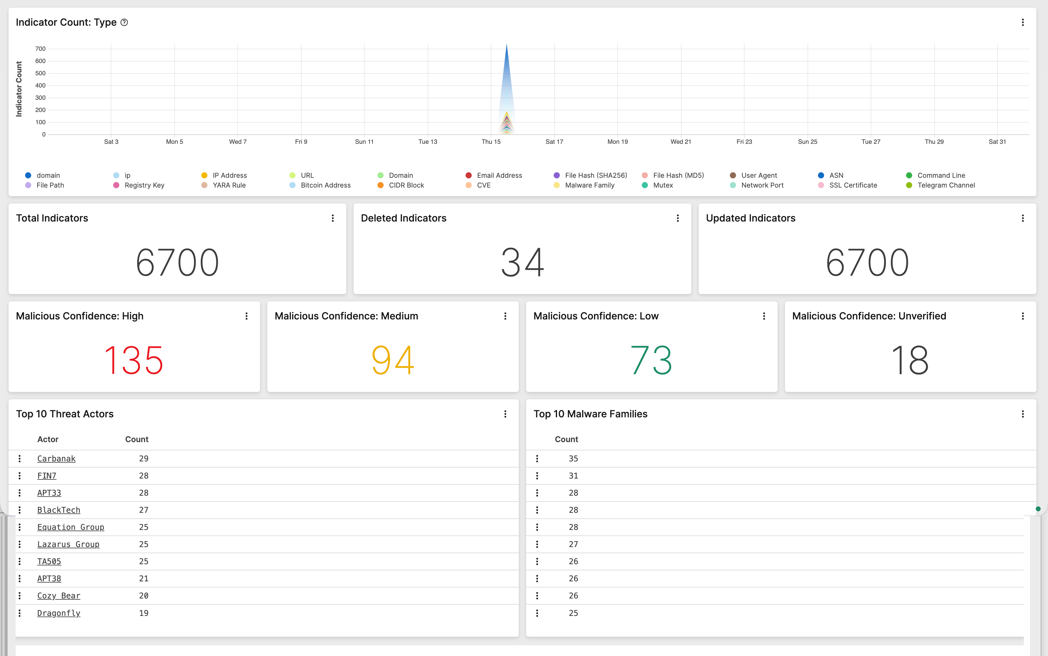1048x656 pixels.
Task: Toggle the Email Address legend series
Action: [x=494, y=175]
